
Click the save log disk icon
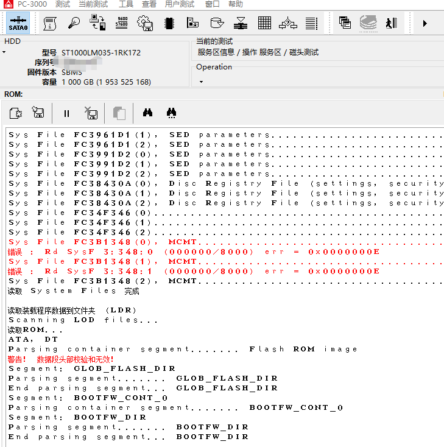(38, 113)
